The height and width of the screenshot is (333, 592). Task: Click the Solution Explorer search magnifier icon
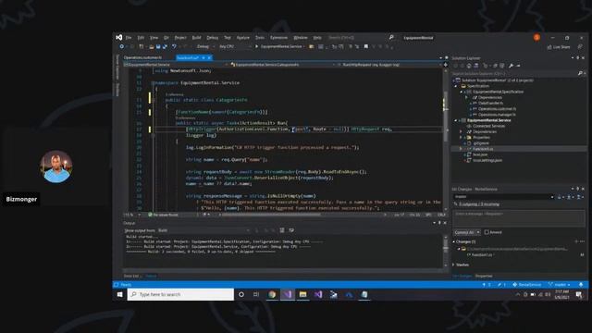click(580, 74)
